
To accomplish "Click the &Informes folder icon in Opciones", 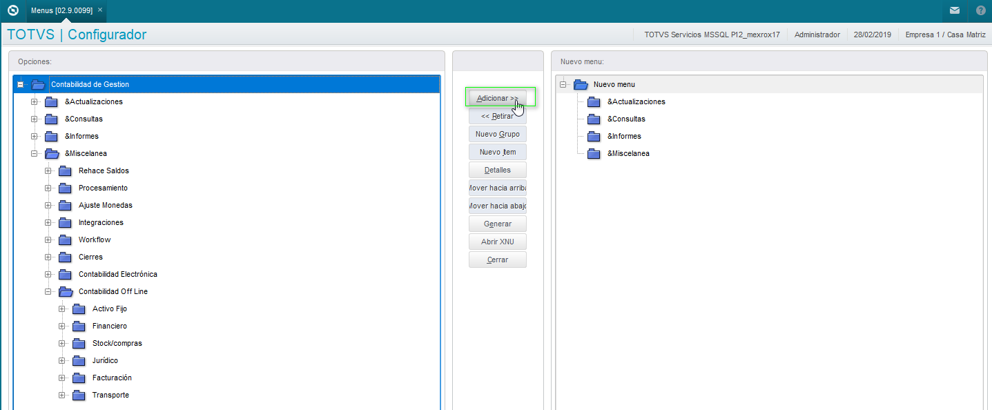I will 52,136.
